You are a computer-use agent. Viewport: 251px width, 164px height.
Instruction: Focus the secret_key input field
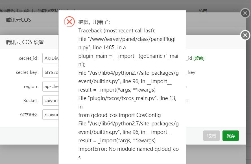coord(51,72)
